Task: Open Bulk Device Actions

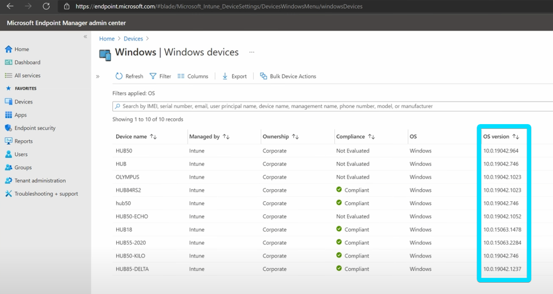Action: coord(288,76)
